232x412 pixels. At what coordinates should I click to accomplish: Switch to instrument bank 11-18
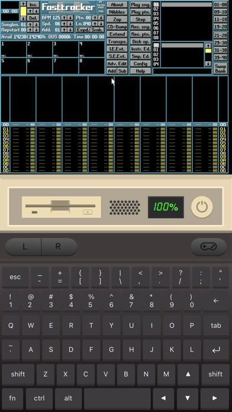click(220, 20)
